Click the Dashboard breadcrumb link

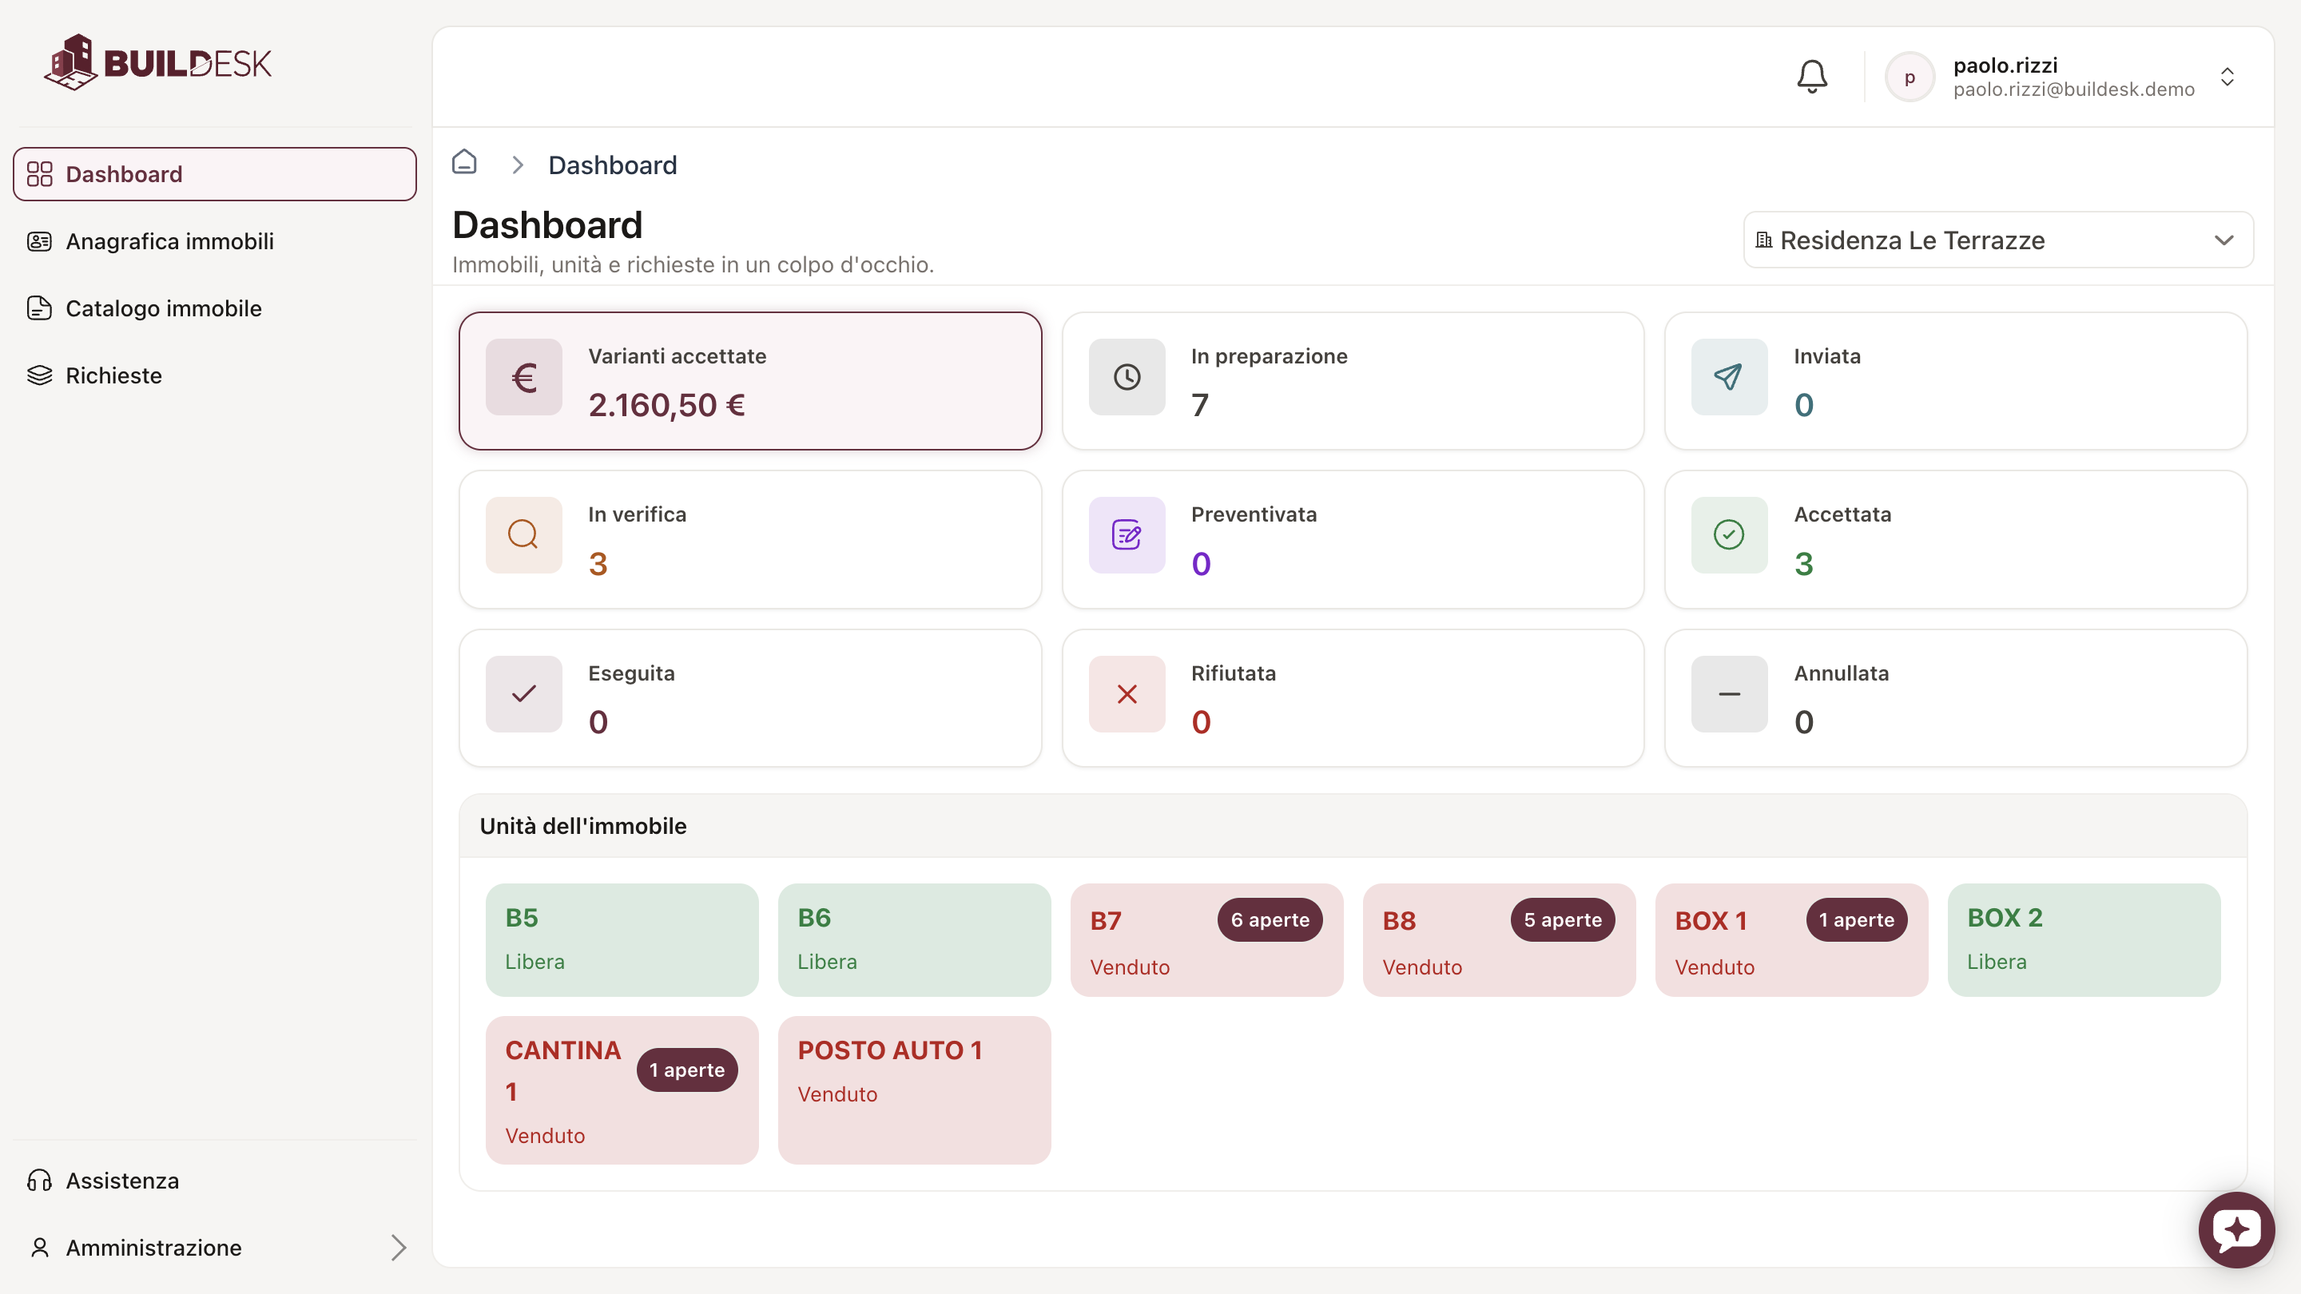(612, 165)
